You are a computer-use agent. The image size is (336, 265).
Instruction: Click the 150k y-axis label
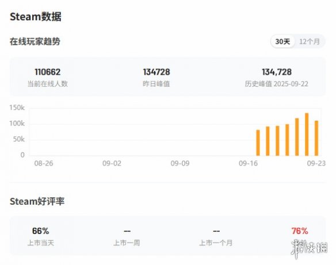[17, 107]
